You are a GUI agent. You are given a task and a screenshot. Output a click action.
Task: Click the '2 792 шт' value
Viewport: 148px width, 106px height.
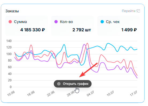82,30
